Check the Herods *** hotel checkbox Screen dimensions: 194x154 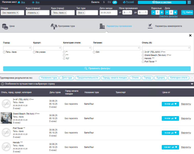pos(143,59)
